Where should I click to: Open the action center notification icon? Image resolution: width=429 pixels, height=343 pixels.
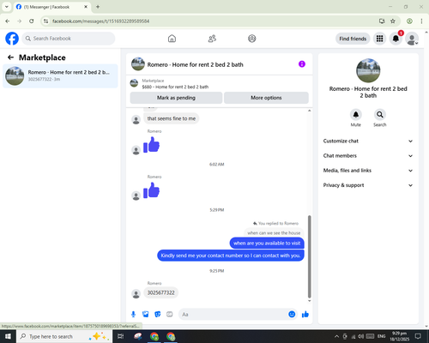point(418,336)
